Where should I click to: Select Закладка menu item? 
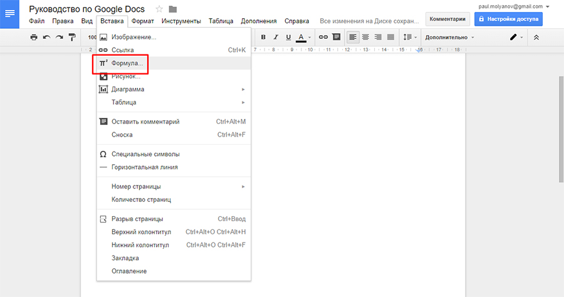(174, 258)
